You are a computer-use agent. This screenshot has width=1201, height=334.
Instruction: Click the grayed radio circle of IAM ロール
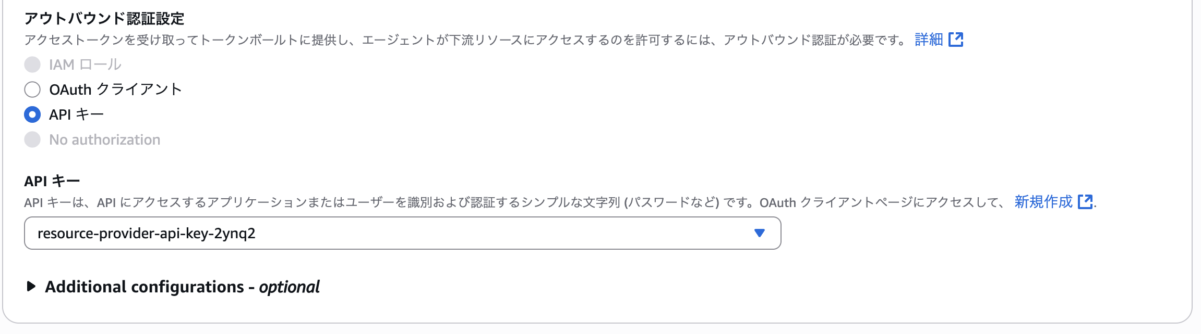(x=32, y=64)
